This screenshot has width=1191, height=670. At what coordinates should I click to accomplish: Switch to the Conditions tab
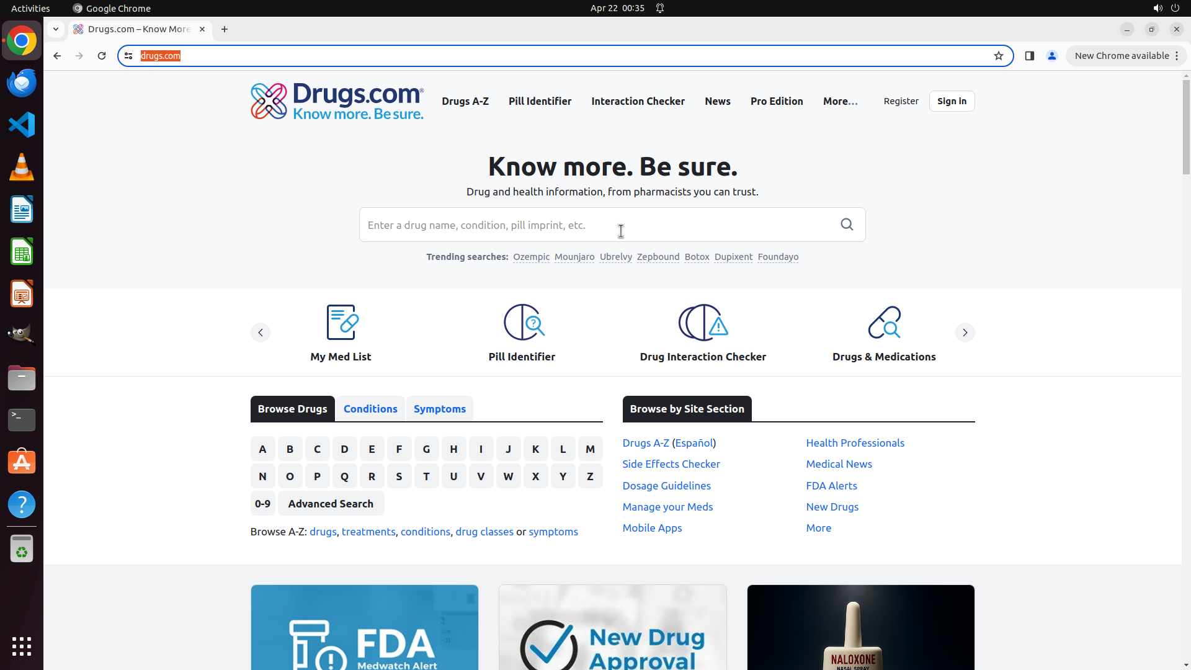pos(370,409)
